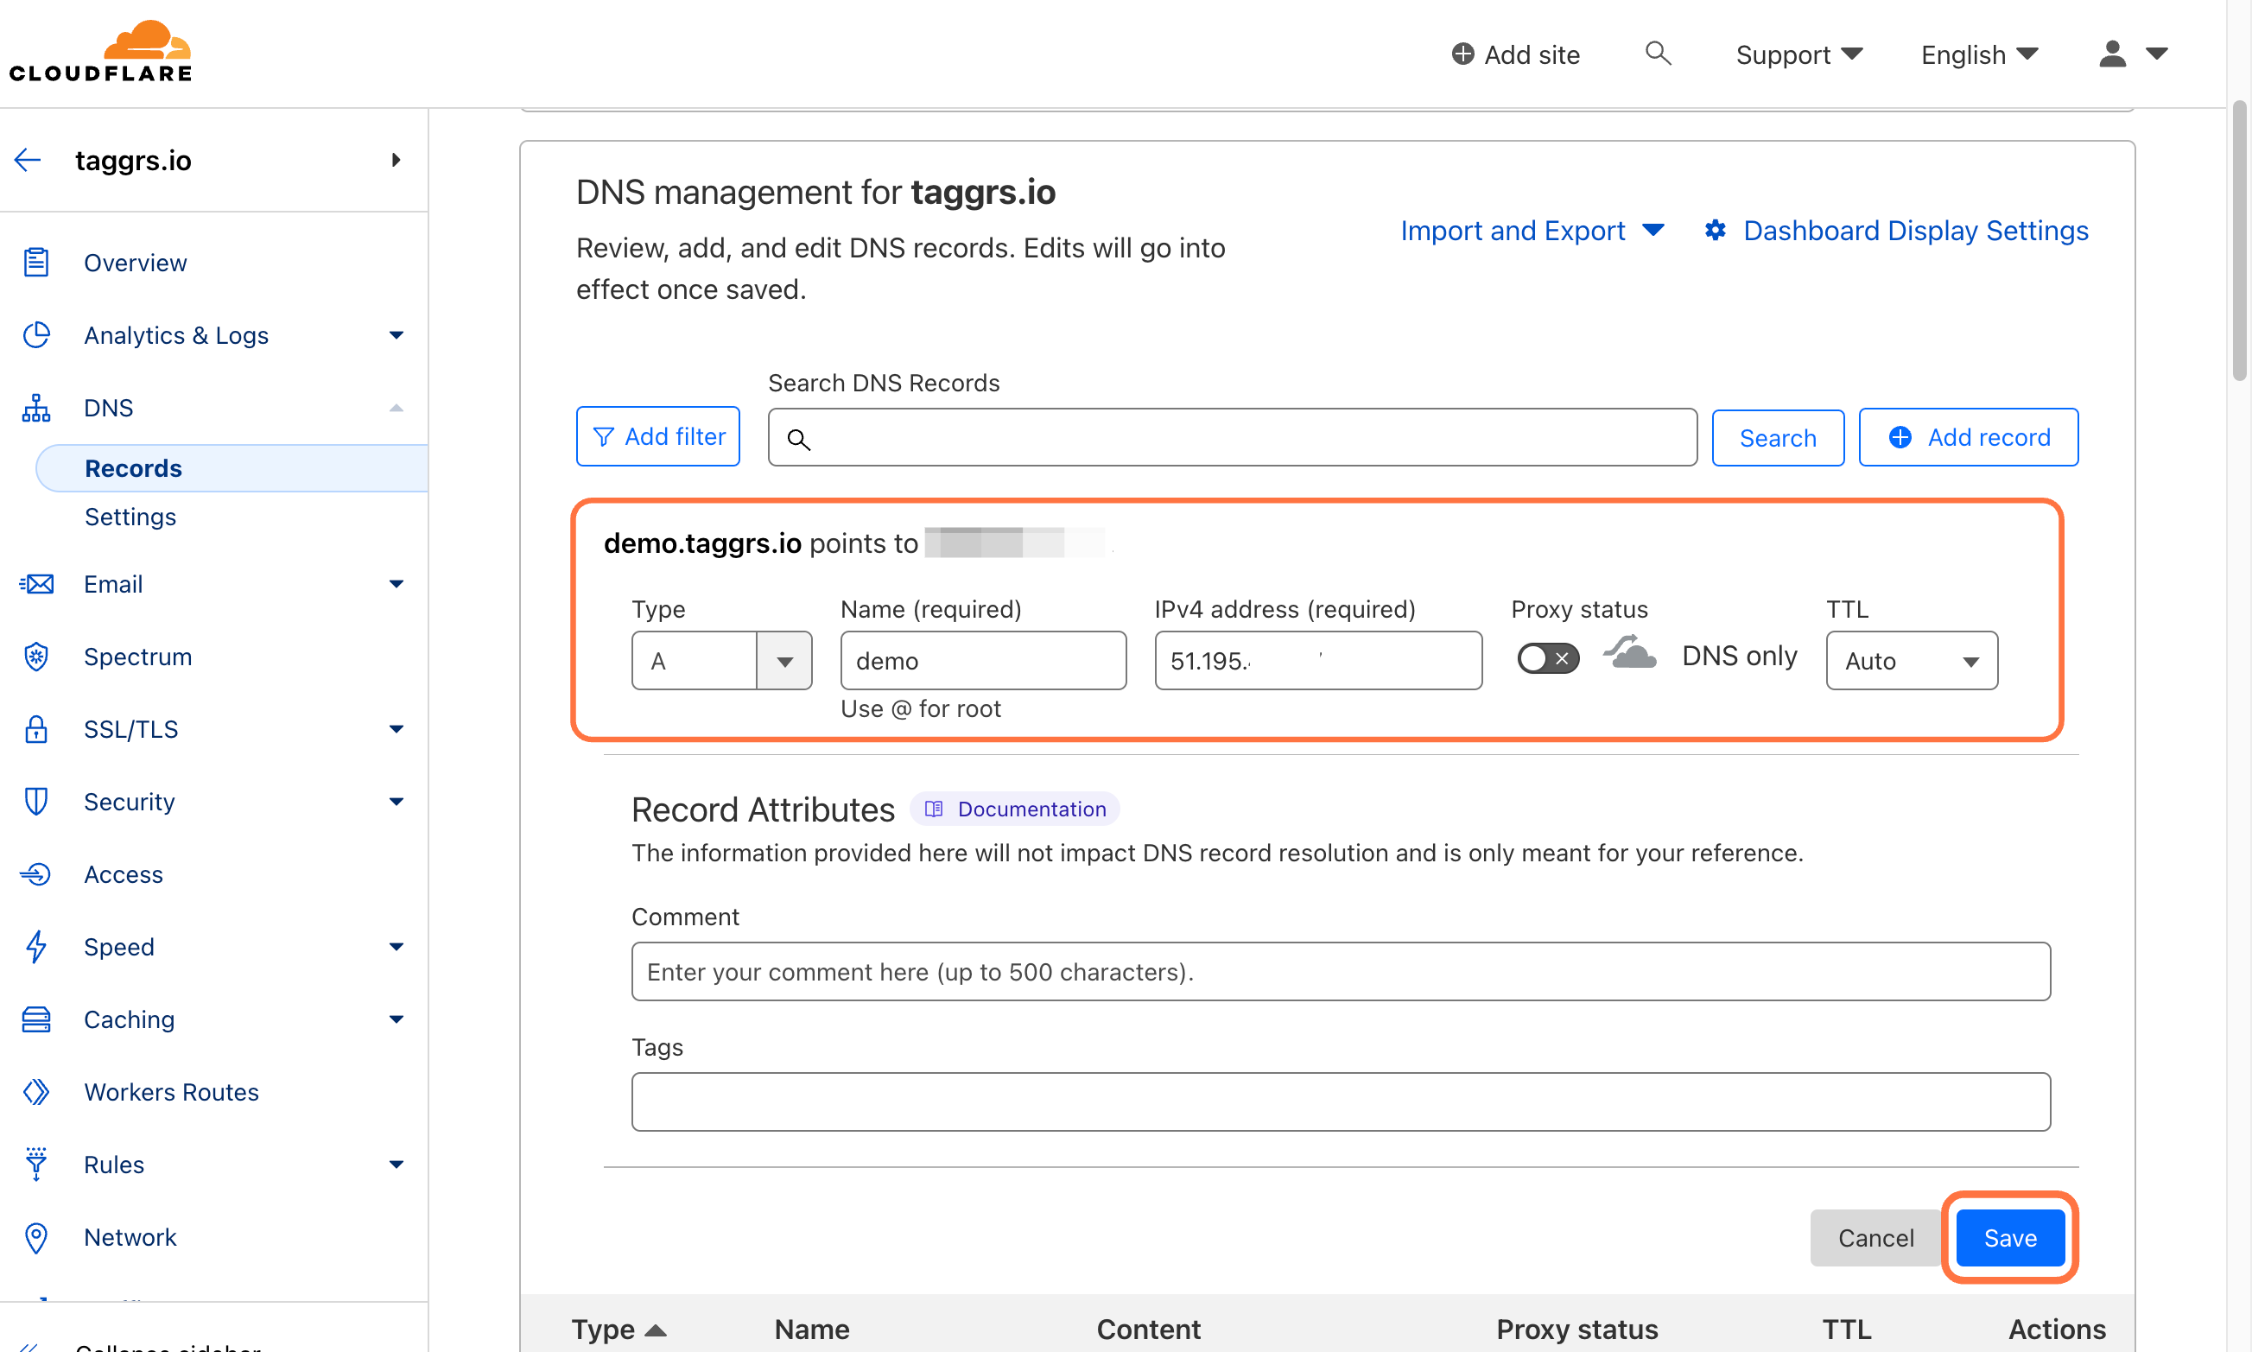The width and height of the screenshot is (2252, 1352).
Task: Click the Tags input field
Action: [x=1341, y=1101]
